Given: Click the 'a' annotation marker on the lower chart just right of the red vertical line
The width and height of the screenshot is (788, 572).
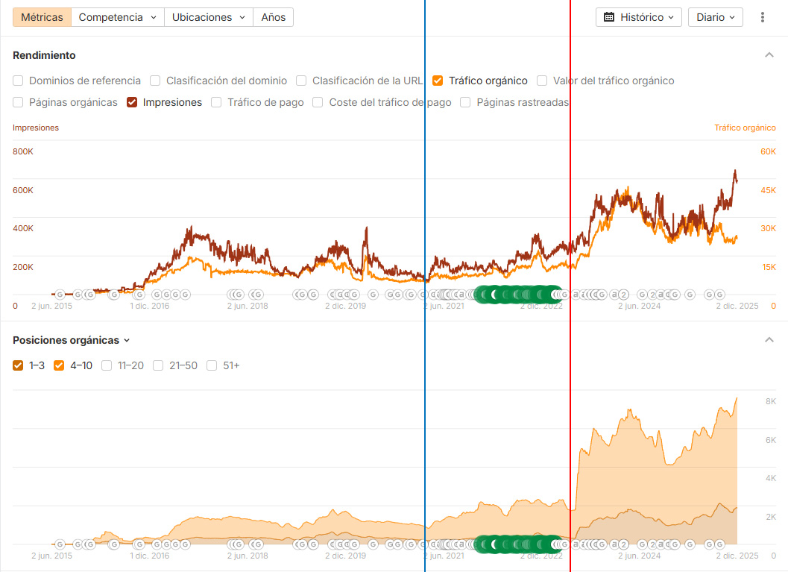Looking at the screenshot, I should (576, 544).
